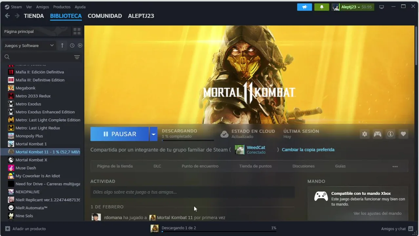Open the ALEPTJ23 profile tab
Image resolution: width=419 pixels, height=236 pixels.
[141, 16]
